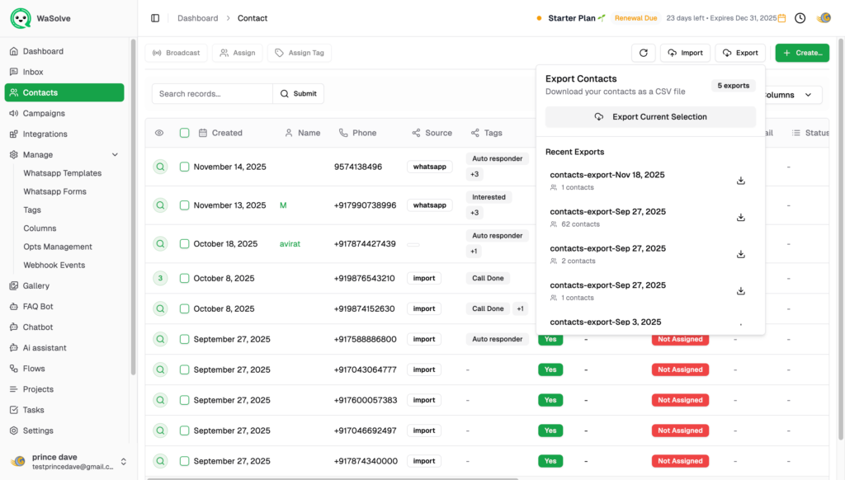
Task: Click the Search records input field
Action: pos(212,94)
